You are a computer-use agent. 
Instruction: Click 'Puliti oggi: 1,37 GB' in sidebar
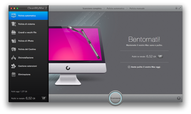tap(19, 91)
